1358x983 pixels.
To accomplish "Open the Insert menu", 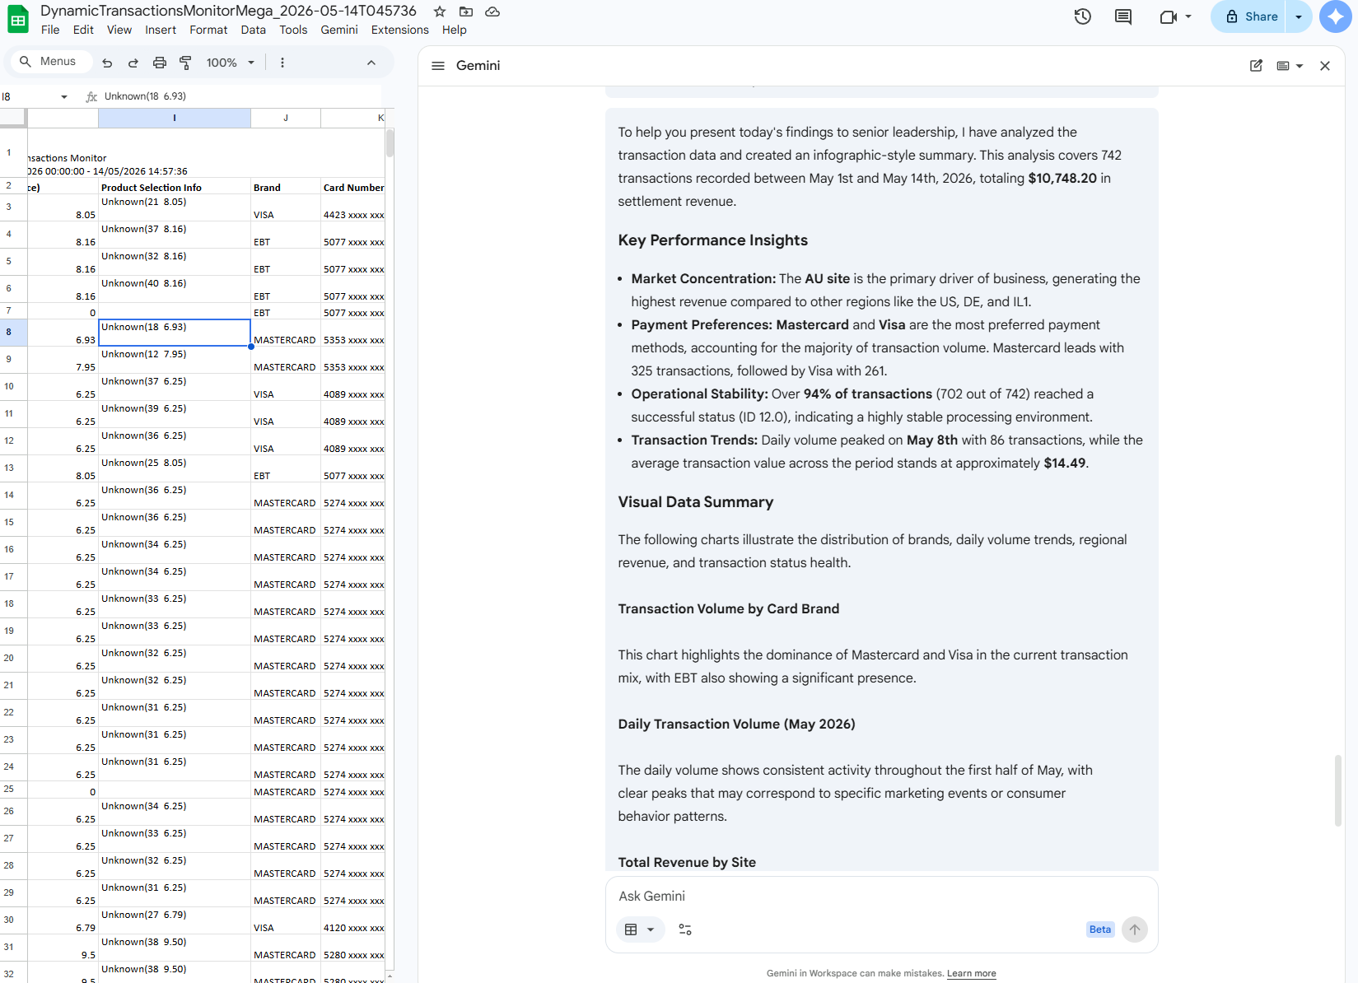I will point(161,30).
